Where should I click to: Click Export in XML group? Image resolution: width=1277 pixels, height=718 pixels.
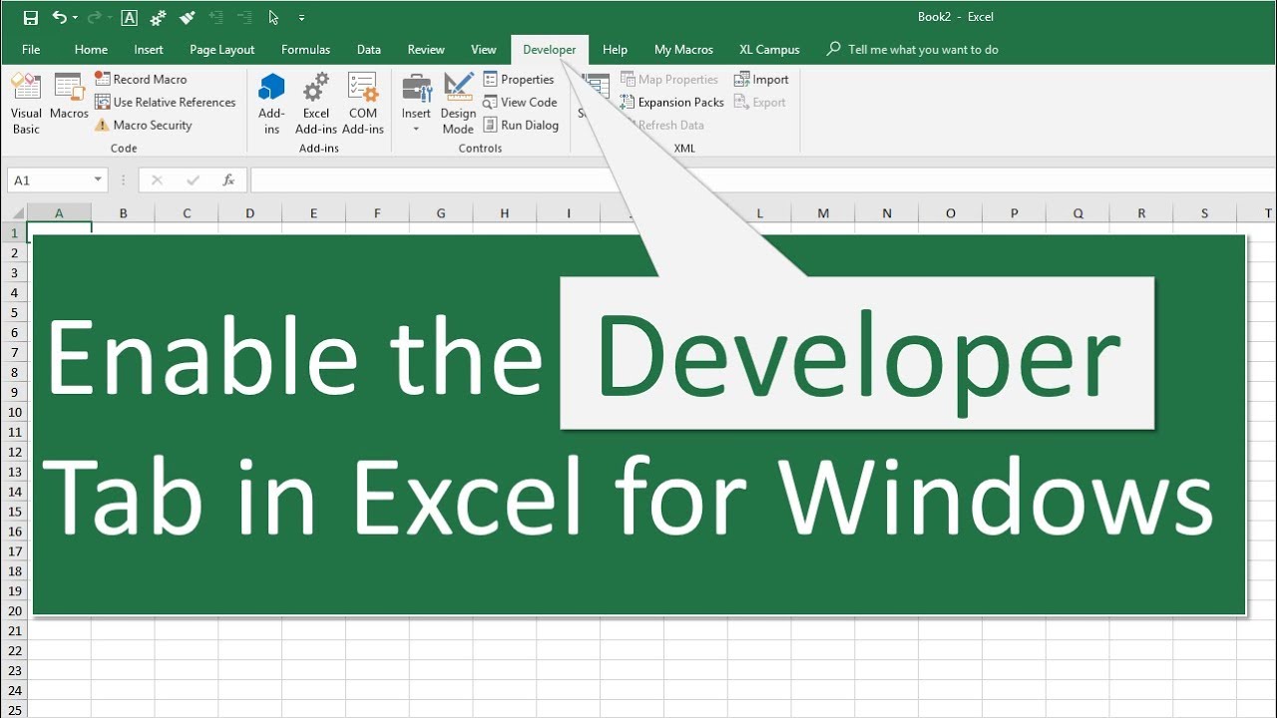pyautogui.click(x=760, y=102)
